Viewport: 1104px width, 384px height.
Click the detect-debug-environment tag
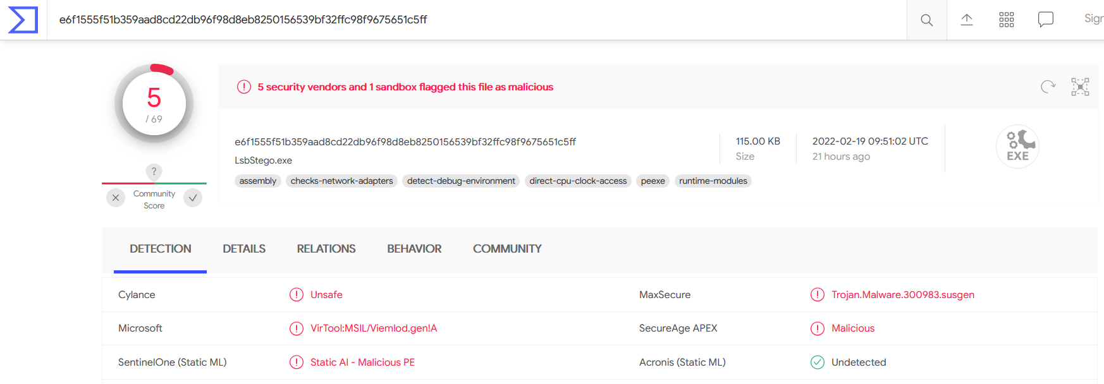[461, 181]
